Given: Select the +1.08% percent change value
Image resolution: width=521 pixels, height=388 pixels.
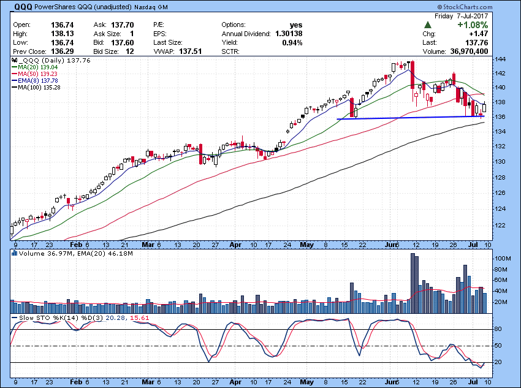Looking at the screenshot, I should click(473, 25).
